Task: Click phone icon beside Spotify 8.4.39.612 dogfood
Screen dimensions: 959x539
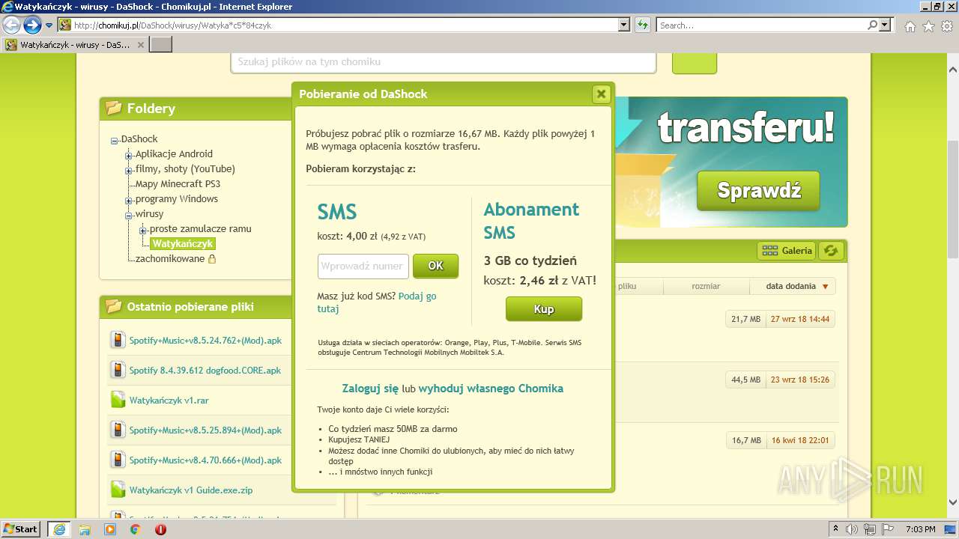Action: click(x=118, y=370)
